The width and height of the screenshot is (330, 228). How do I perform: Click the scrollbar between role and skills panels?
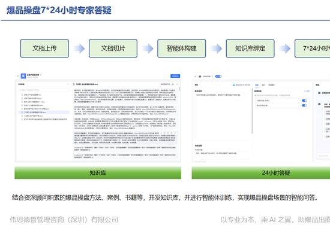coord(252,111)
